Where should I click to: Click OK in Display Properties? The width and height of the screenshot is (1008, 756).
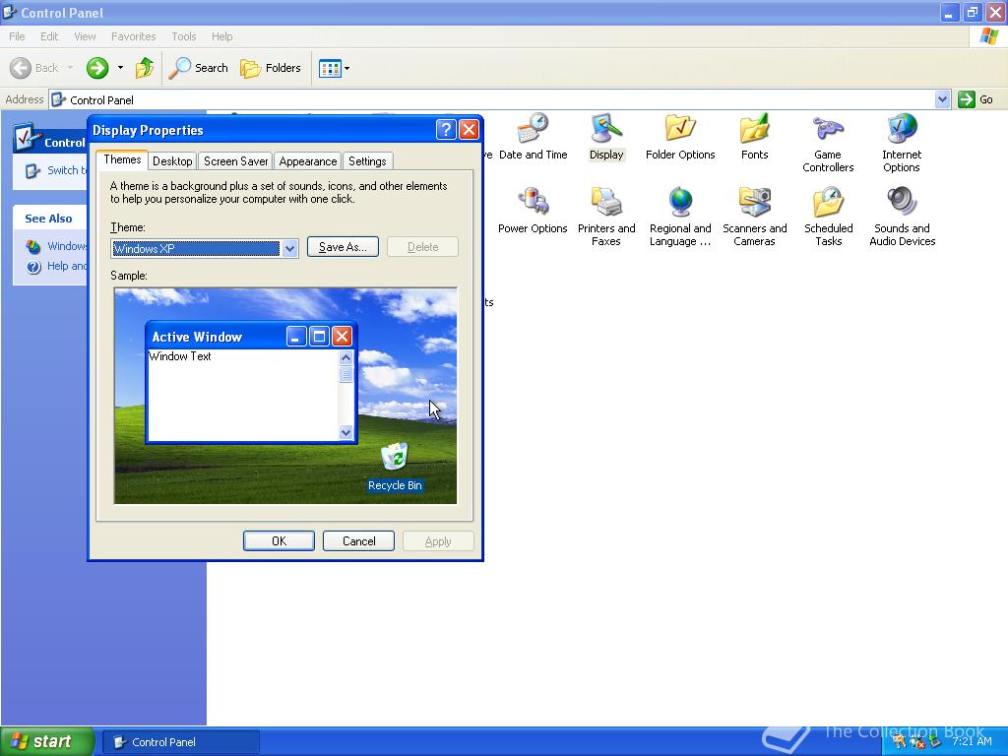click(x=279, y=541)
